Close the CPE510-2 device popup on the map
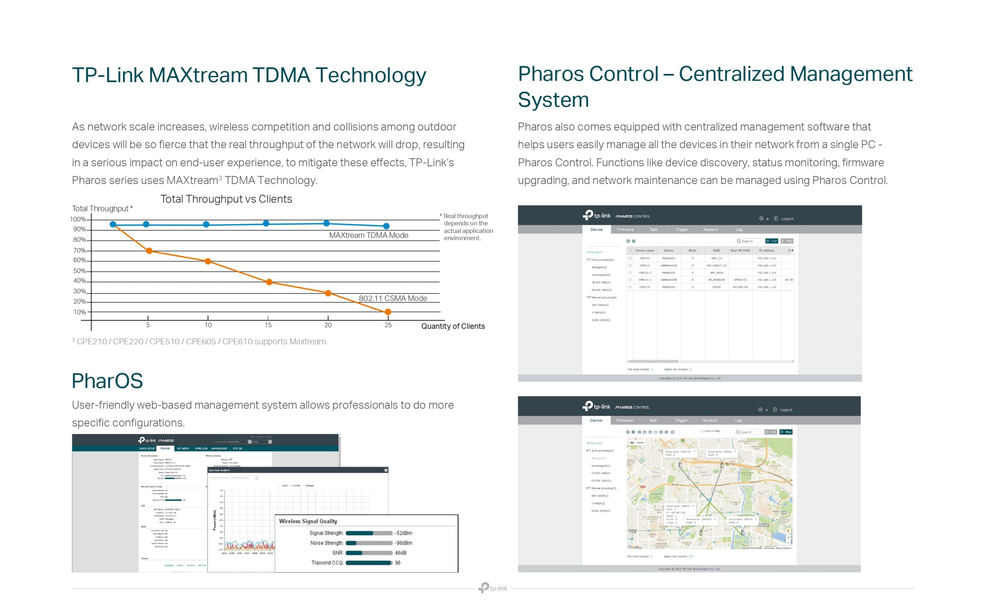Image resolution: width=986 pixels, height=616 pixels. click(716, 519)
